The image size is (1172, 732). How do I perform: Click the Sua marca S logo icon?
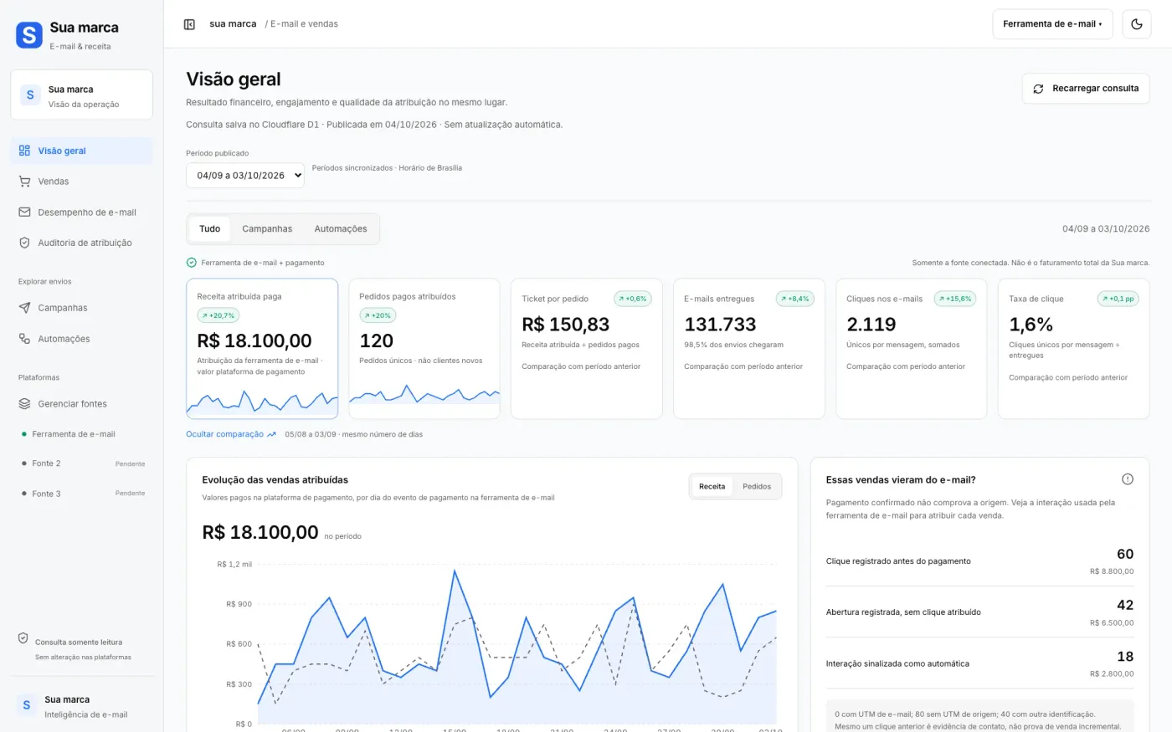pyautogui.click(x=29, y=35)
